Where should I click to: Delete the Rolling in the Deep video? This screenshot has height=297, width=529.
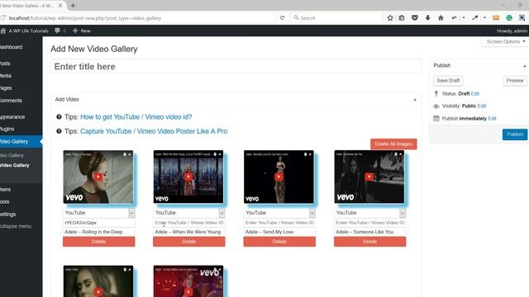tap(98, 242)
